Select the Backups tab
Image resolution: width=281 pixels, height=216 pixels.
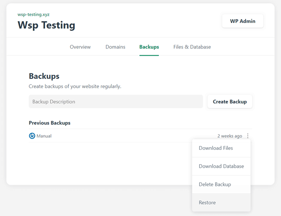coord(149,47)
